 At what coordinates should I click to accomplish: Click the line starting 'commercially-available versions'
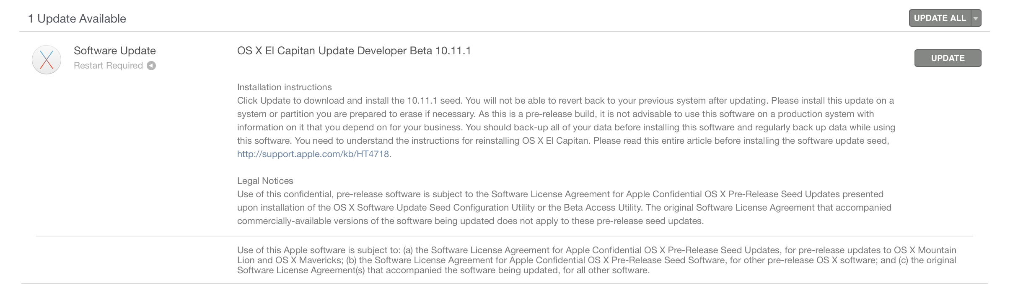pyautogui.click(x=470, y=221)
